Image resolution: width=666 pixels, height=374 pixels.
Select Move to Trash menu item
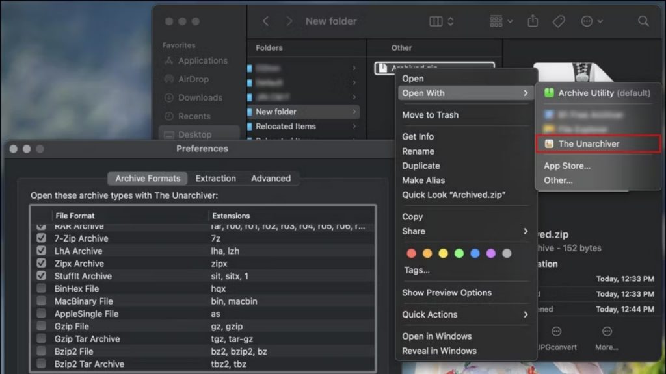pyautogui.click(x=430, y=115)
